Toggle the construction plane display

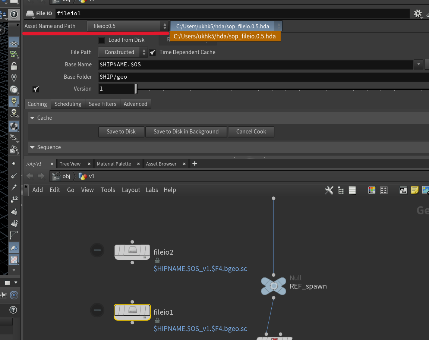[14, 43]
